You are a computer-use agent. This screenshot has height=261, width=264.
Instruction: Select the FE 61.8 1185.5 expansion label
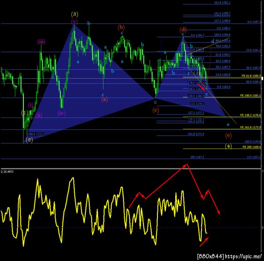tap(251, 76)
